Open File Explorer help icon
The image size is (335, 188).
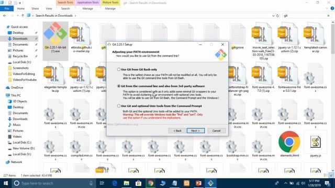332,8
